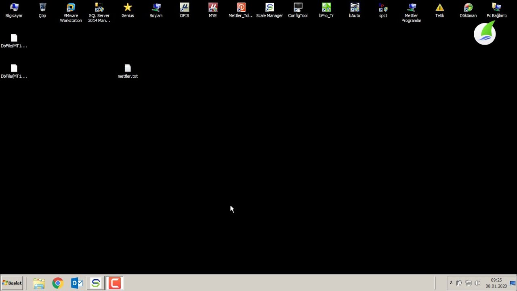
Task: Show hidden system tray icons
Action: pos(451,283)
